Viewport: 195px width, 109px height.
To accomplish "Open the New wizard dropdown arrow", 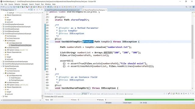I will click(4, 7).
